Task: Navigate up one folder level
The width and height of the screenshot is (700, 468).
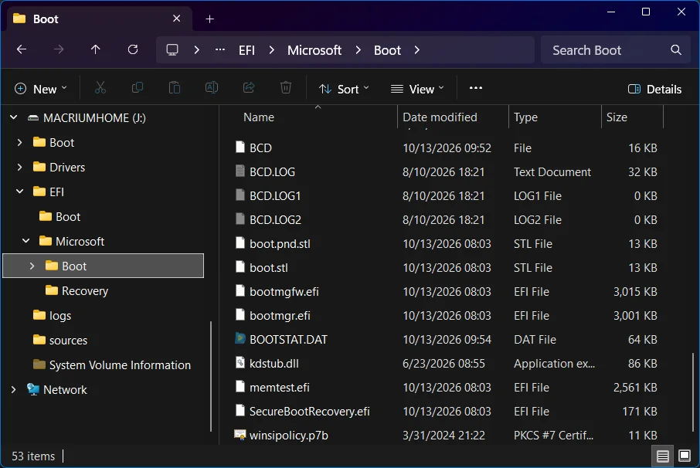Action: click(x=96, y=49)
